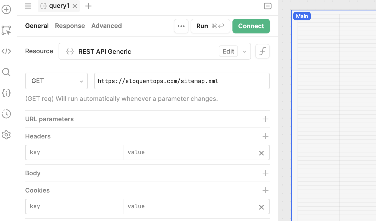Open the state inspector braces icon
The image size is (376, 221).
pyautogui.click(x=6, y=93)
